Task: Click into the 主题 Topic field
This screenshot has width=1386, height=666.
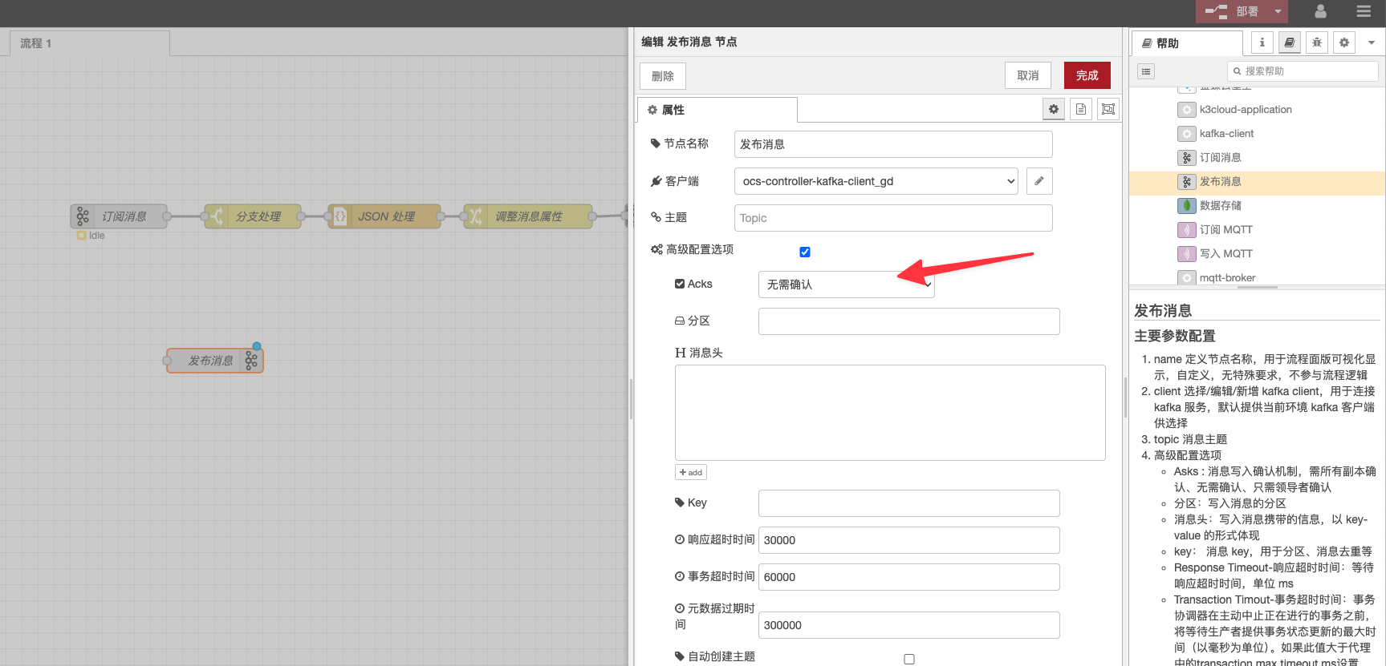Action: tap(892, 218)
